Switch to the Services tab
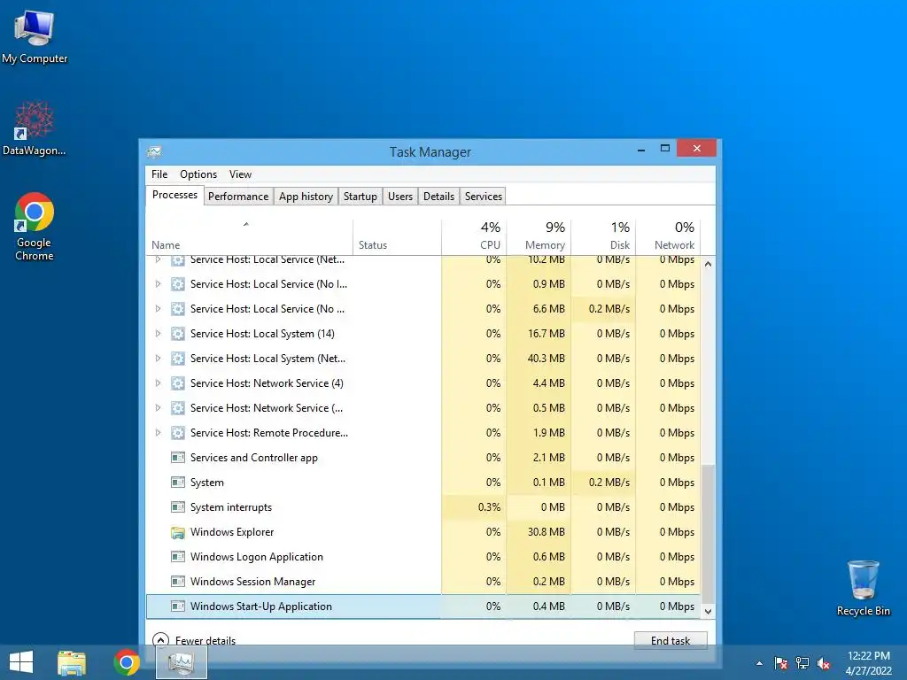The height and width of the screenshot is (680, 907). pyautogui.click(x=483, y=197)
